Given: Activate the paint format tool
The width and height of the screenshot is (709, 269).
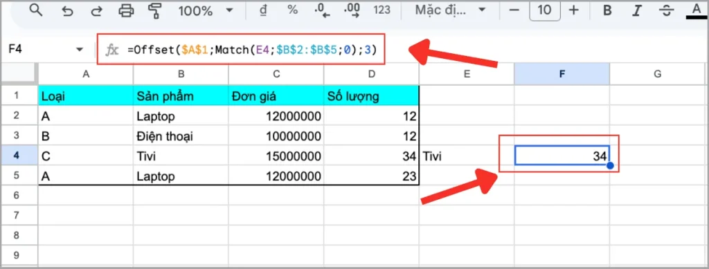Looking at the screenshot, I should 155,10.
